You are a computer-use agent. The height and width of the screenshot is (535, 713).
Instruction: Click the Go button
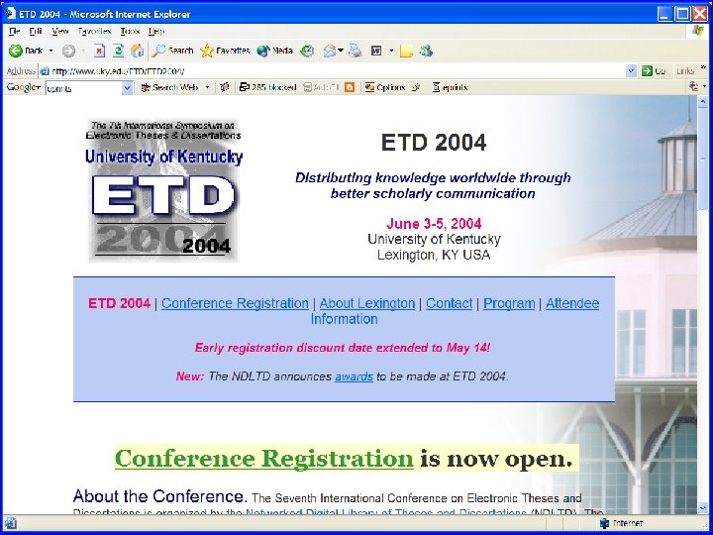point(654,71)
